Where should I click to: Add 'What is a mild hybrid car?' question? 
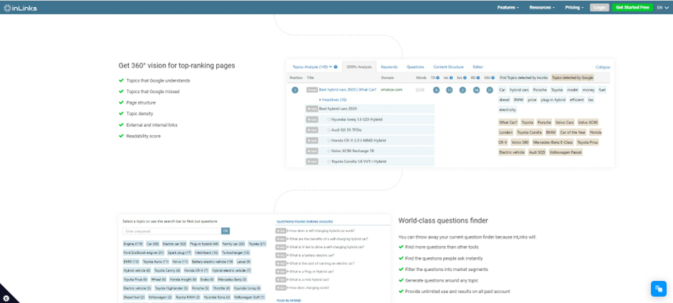pos(281,279)
